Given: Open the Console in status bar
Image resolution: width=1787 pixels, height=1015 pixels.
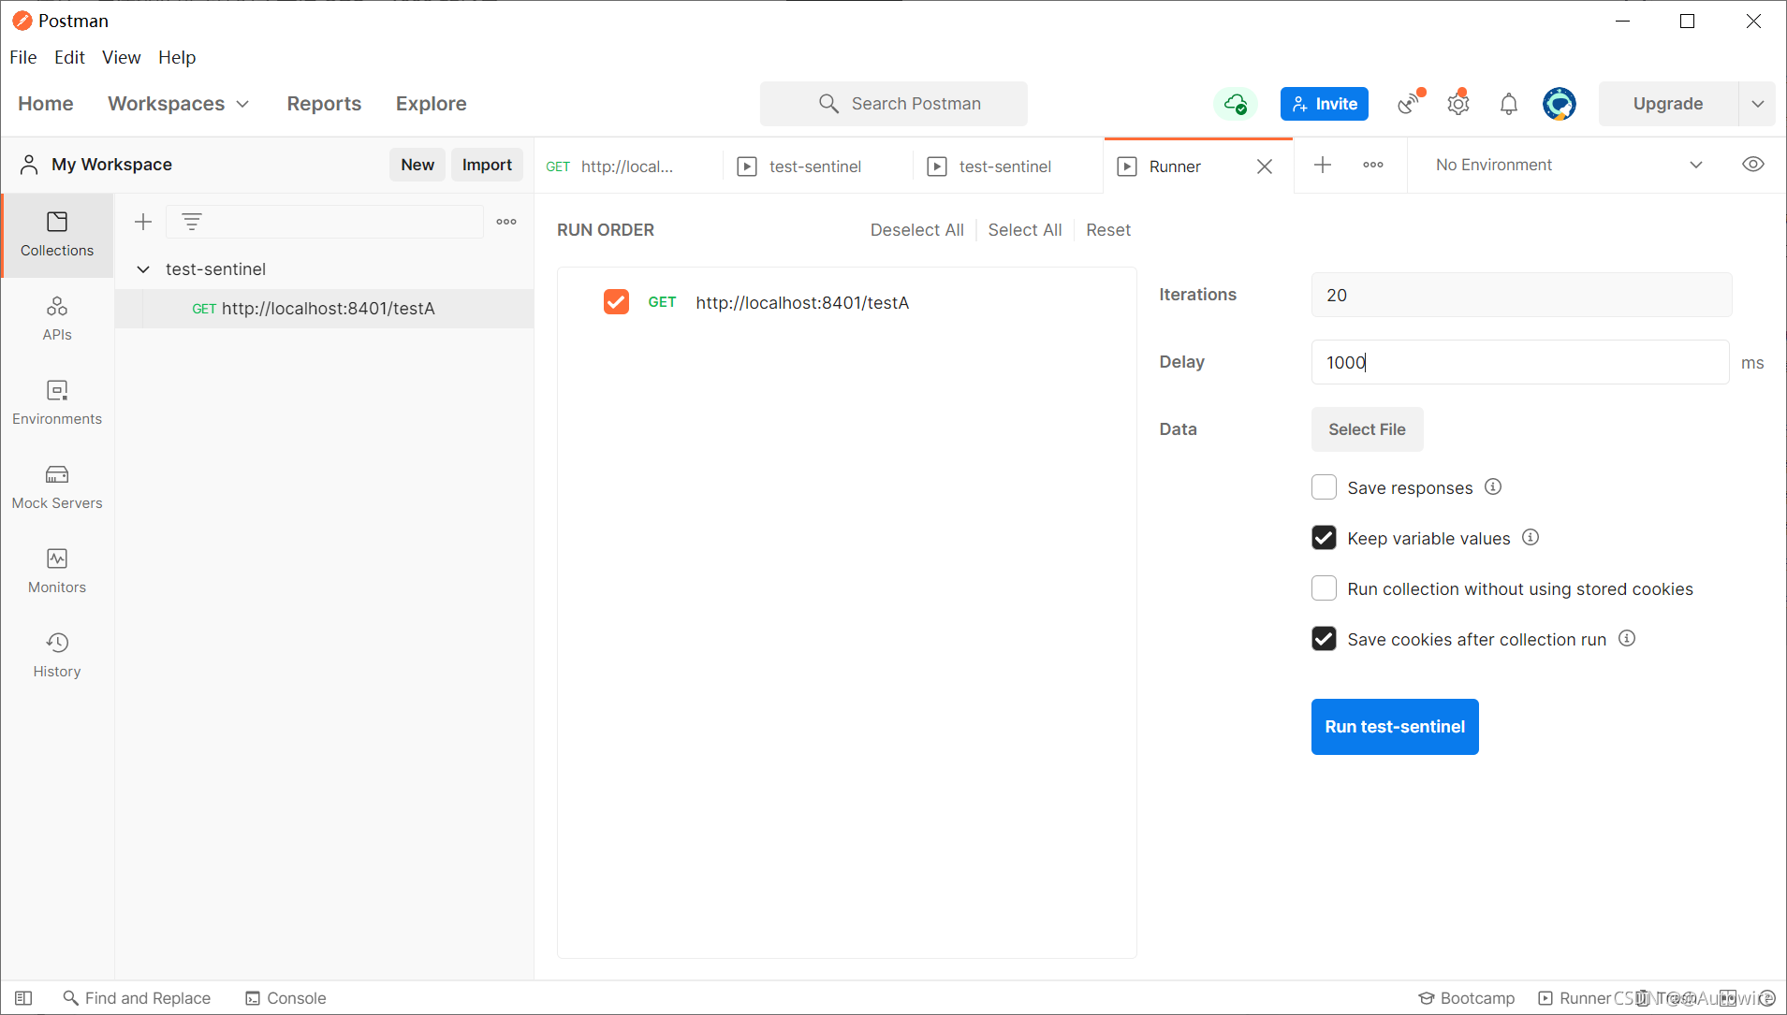Looking at the screenshot, I should pyautogui.click(x=286, y=998).
